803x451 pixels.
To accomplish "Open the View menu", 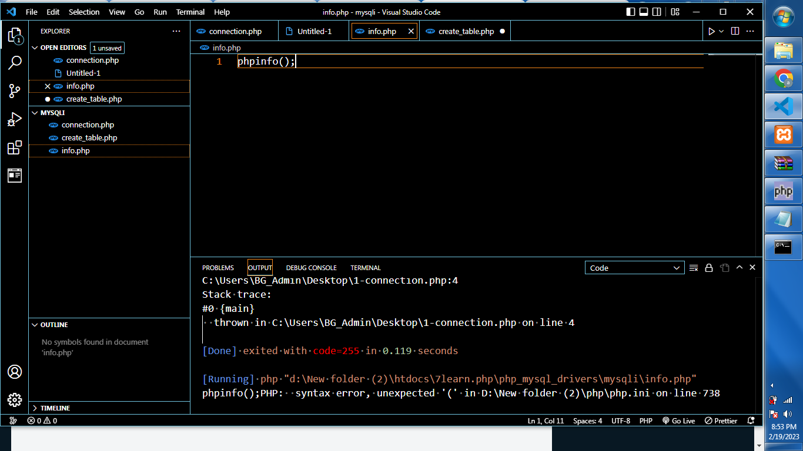I will (x=117, y=12).
